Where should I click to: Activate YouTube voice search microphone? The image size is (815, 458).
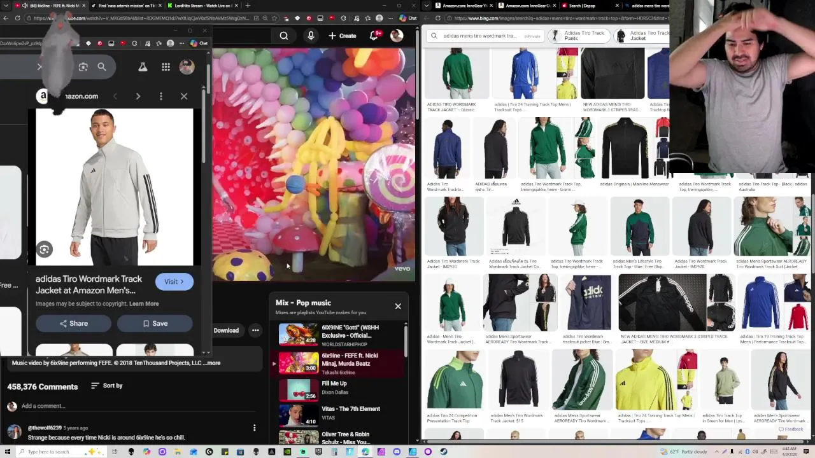click(311, 36)
